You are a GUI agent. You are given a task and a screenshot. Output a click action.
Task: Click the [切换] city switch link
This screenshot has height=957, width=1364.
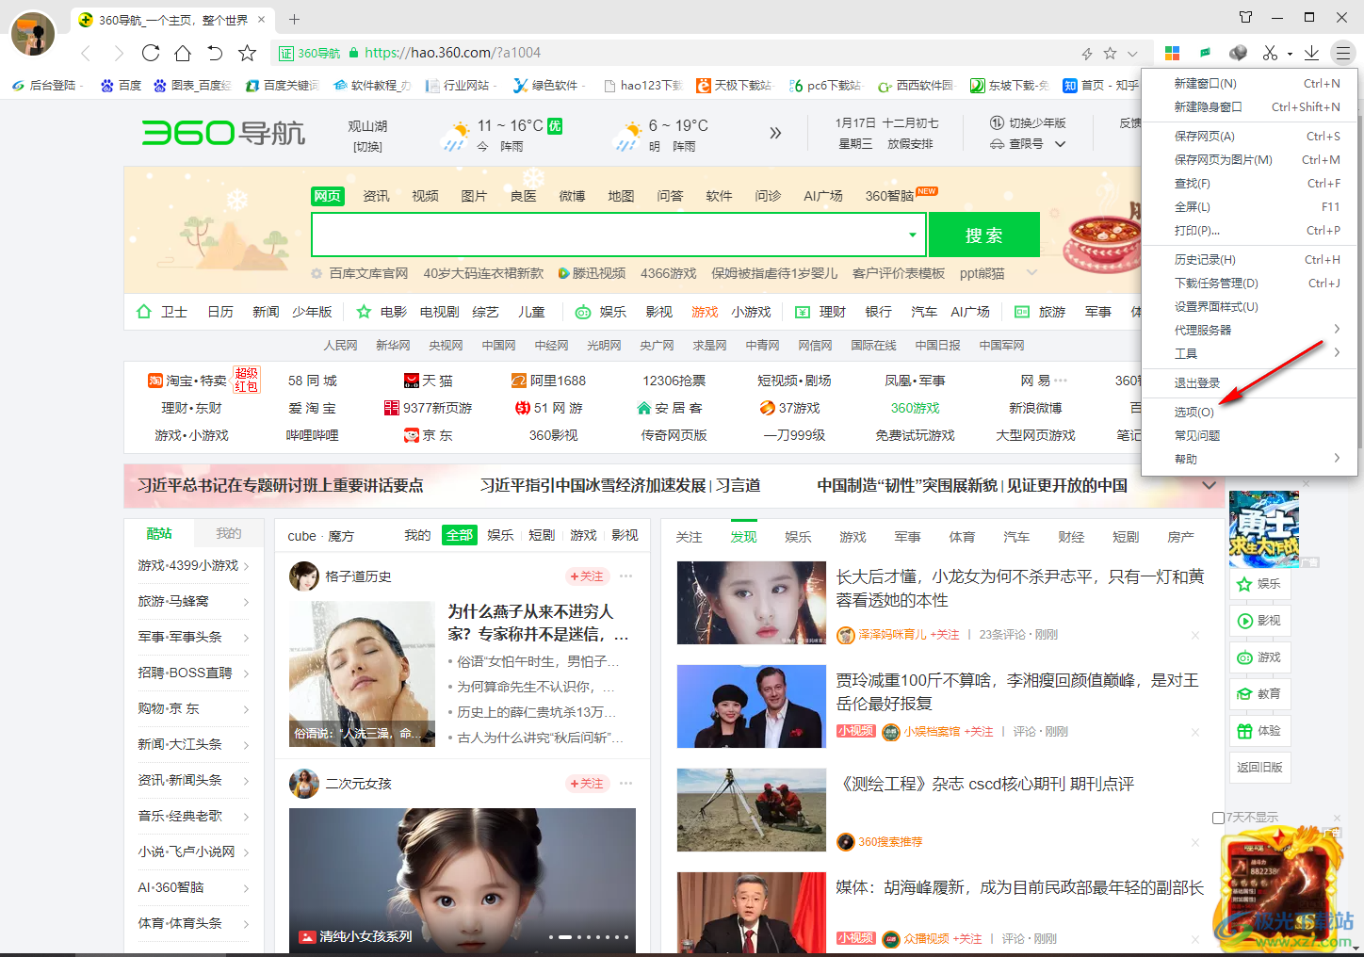tap(367, 147)
